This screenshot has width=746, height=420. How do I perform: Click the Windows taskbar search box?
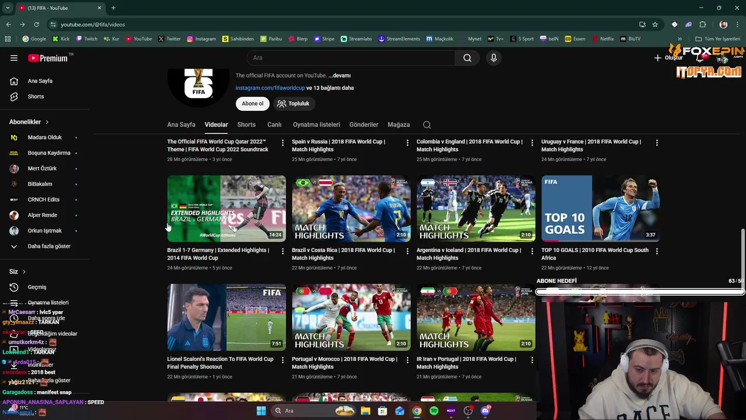(313, 411)
